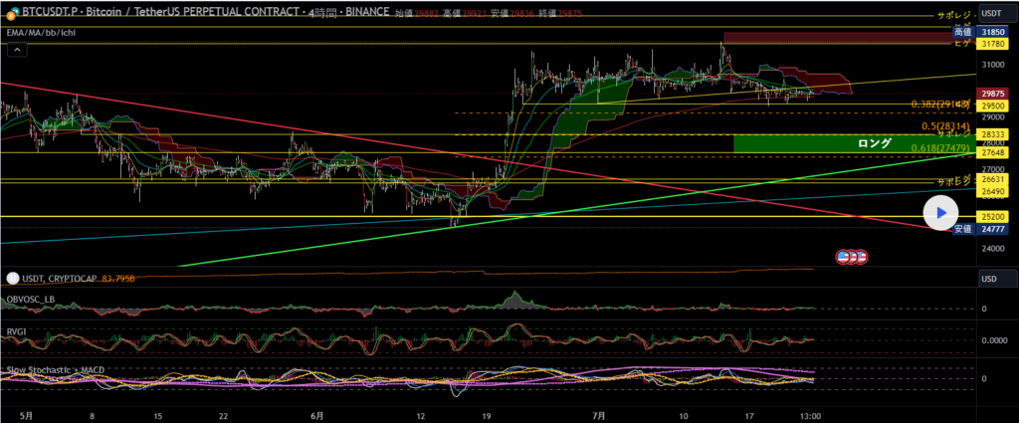This screenshot has height=423, width=1019.
Task: Click the USDT coin icon in lower pane
Action: point(10,278)
